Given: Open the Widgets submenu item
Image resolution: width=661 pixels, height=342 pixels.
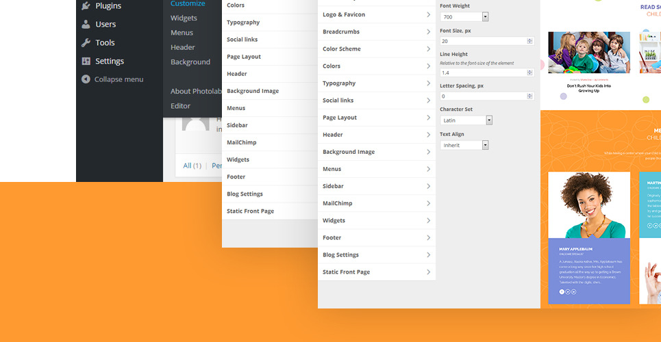Looking at the screenshot, I should (184, 18).
